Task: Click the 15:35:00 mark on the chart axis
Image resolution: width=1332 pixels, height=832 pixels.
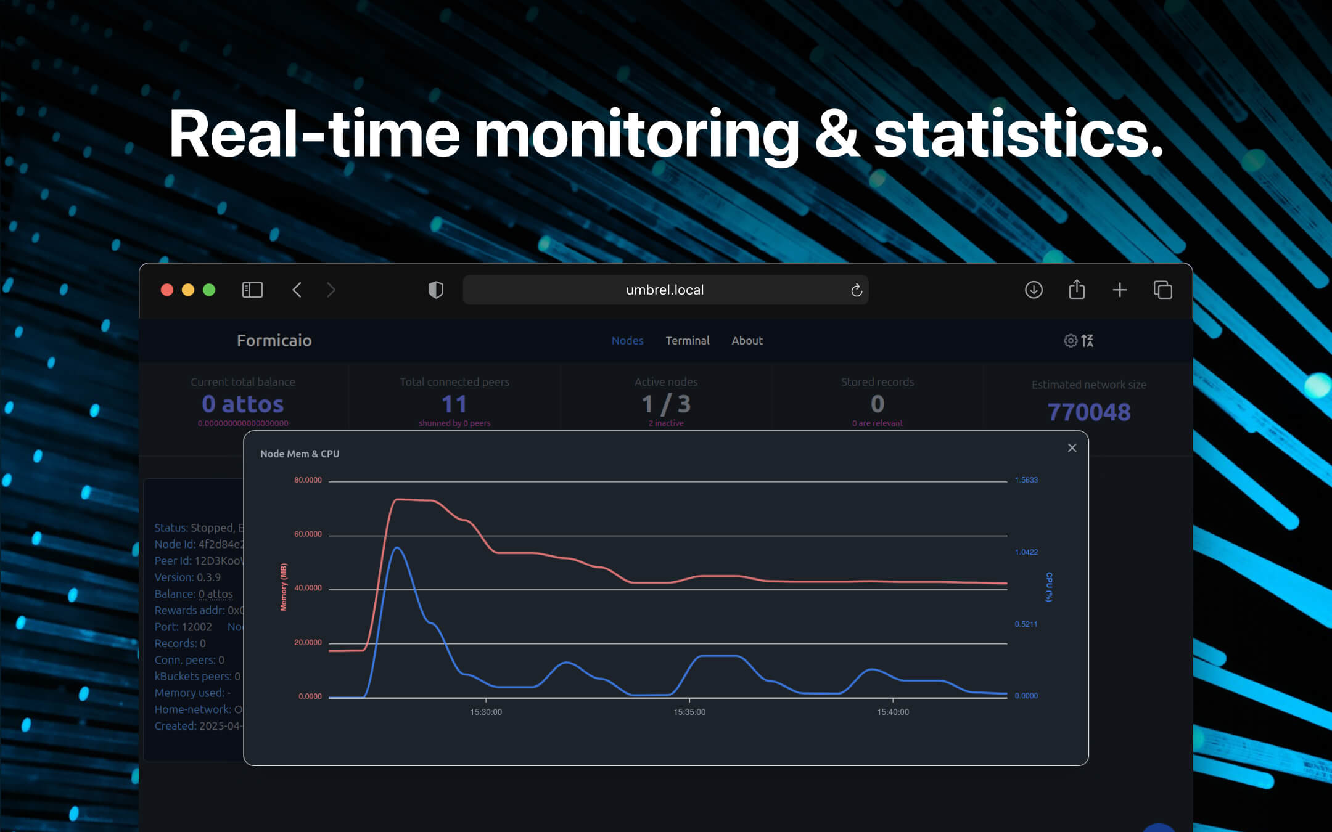Action: tap(689, 712)
